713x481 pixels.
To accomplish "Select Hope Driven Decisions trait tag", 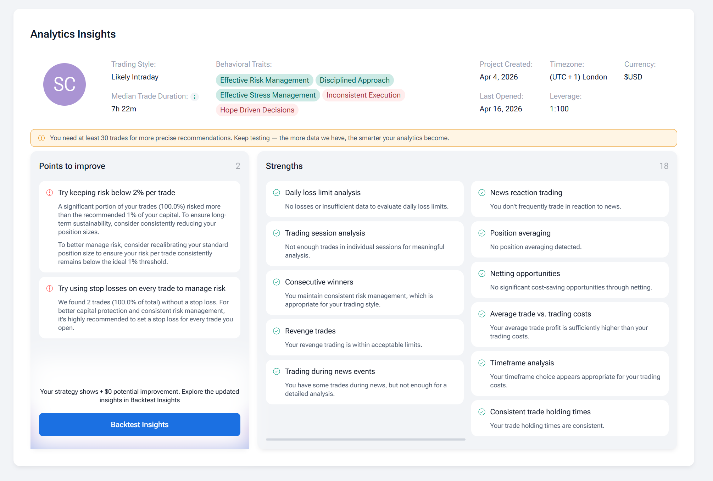I will click(257, 110).
